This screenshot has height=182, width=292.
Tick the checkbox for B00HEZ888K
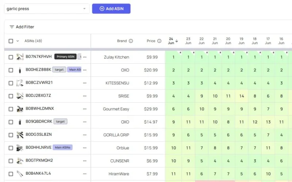point(11,70)
